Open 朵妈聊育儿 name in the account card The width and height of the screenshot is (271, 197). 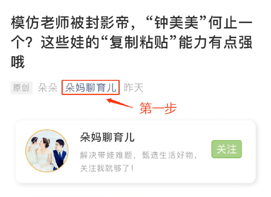107,137
